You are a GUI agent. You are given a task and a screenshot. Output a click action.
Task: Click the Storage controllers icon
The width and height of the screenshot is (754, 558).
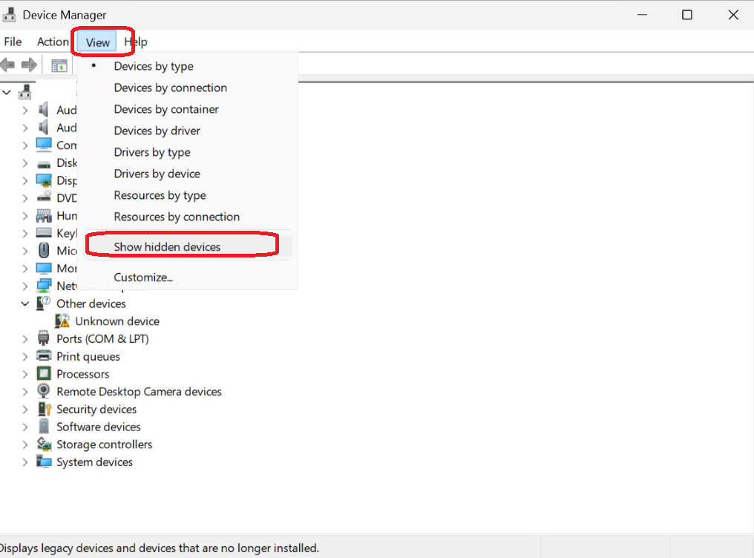[x=44, y=444]
